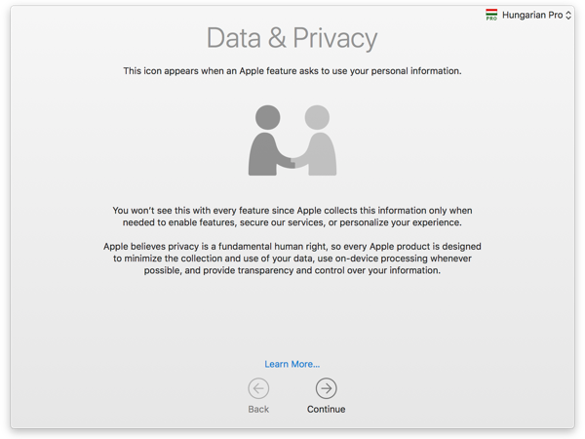Click the "Apple believes privacy" paragraph
The height and width of the screenshot is (439, 585).
292,259
